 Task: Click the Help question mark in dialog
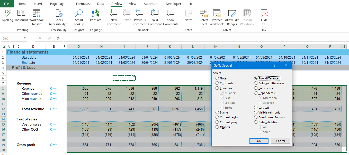274,66
